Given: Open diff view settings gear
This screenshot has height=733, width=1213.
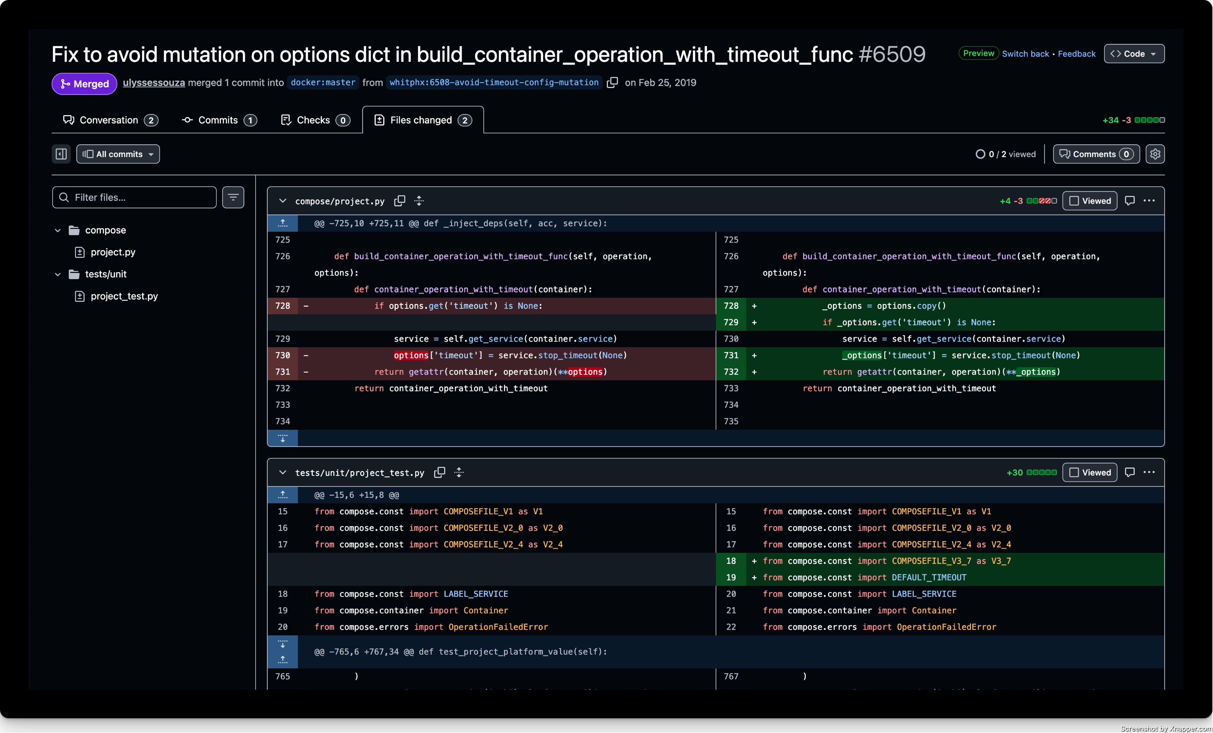Looking at the screenshot, I should (1155, 154).
